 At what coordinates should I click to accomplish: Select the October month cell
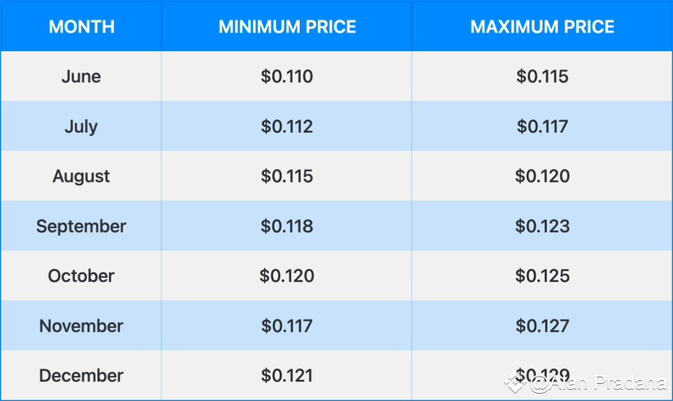coord(81,276)
